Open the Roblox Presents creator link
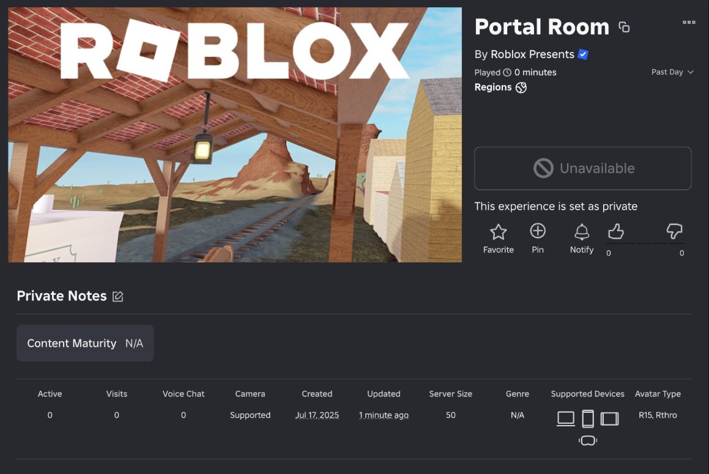709x474 pixels. coord(532,54)
